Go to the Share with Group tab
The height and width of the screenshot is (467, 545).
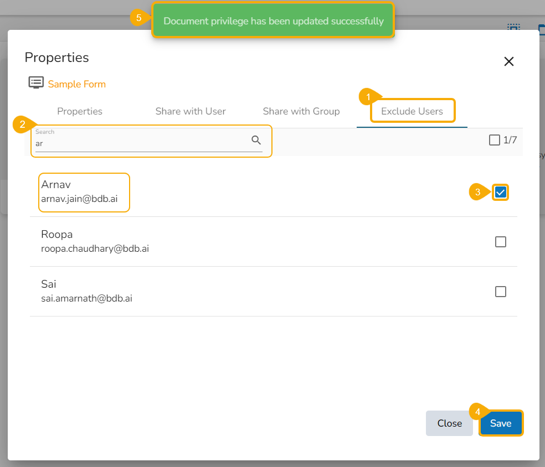(301, 111)
